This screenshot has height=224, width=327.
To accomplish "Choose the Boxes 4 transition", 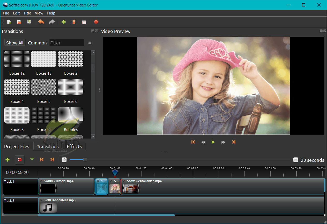I will point(17,91).
